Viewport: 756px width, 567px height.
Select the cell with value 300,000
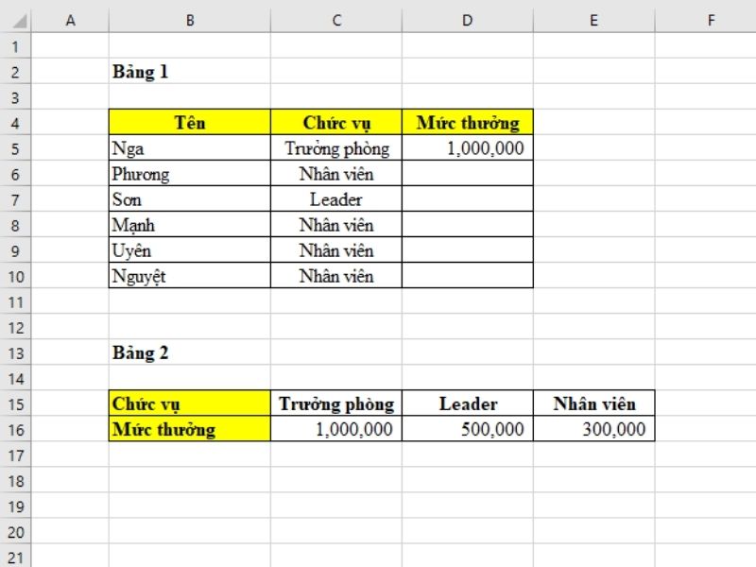pyautogui.click(x=593, y=429)
